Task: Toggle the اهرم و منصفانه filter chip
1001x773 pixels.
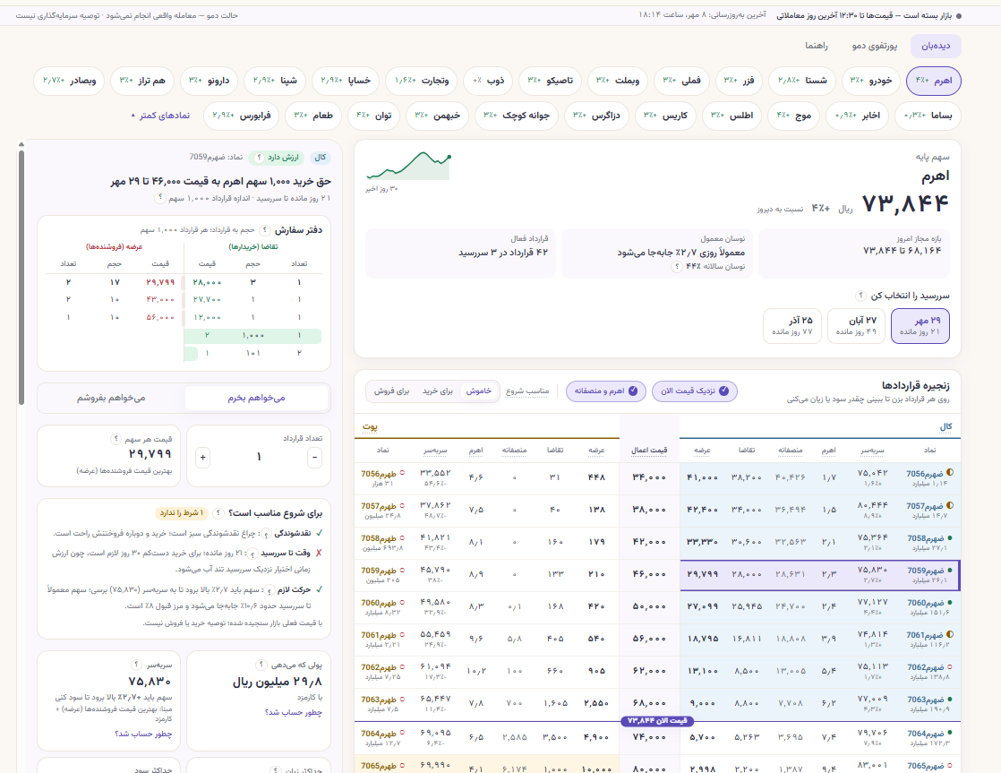Action: pyautogui.click(x=606, y=391)
